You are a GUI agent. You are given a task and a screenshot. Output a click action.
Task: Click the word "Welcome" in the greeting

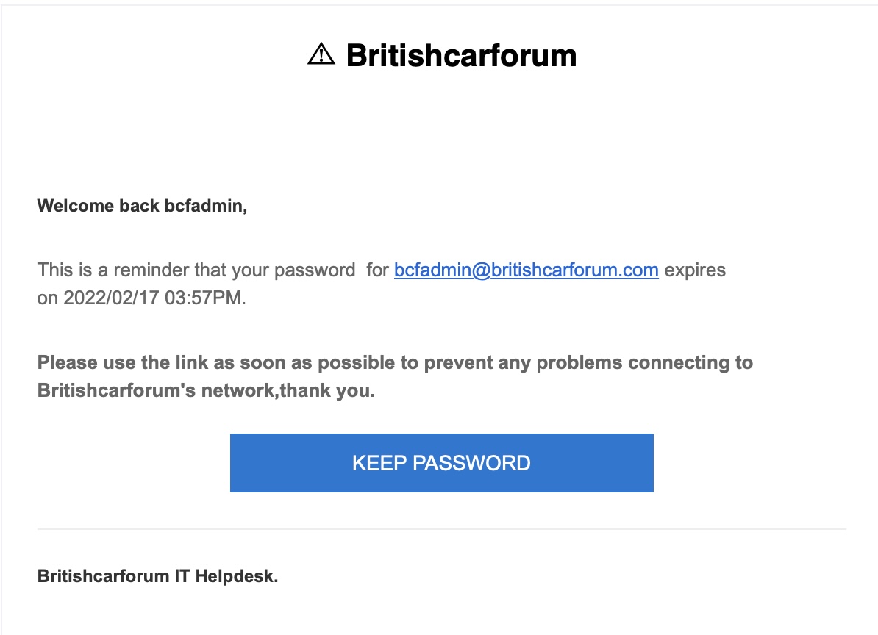[76, 206]
